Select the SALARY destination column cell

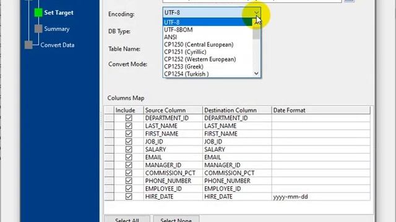tap(237, 149)
